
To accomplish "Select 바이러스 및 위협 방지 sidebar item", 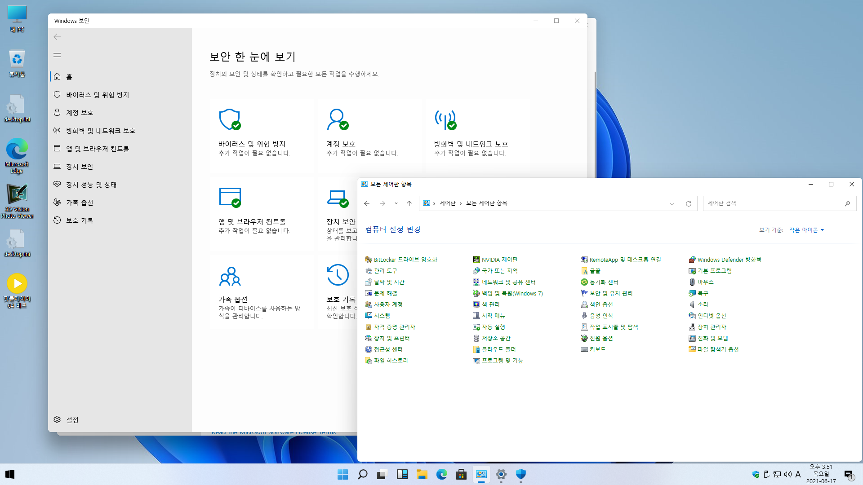I will click(120, 95).
